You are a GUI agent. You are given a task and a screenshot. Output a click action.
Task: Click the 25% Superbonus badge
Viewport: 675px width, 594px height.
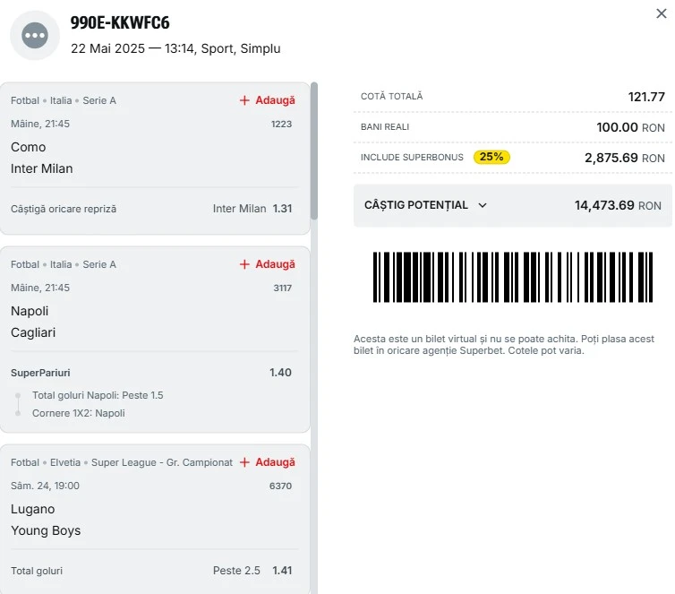point(491,157)
